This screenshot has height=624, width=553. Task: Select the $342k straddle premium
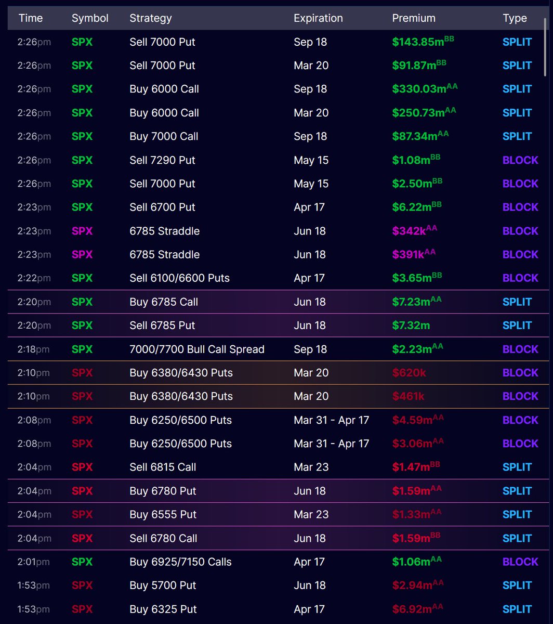tap(414, 231)
